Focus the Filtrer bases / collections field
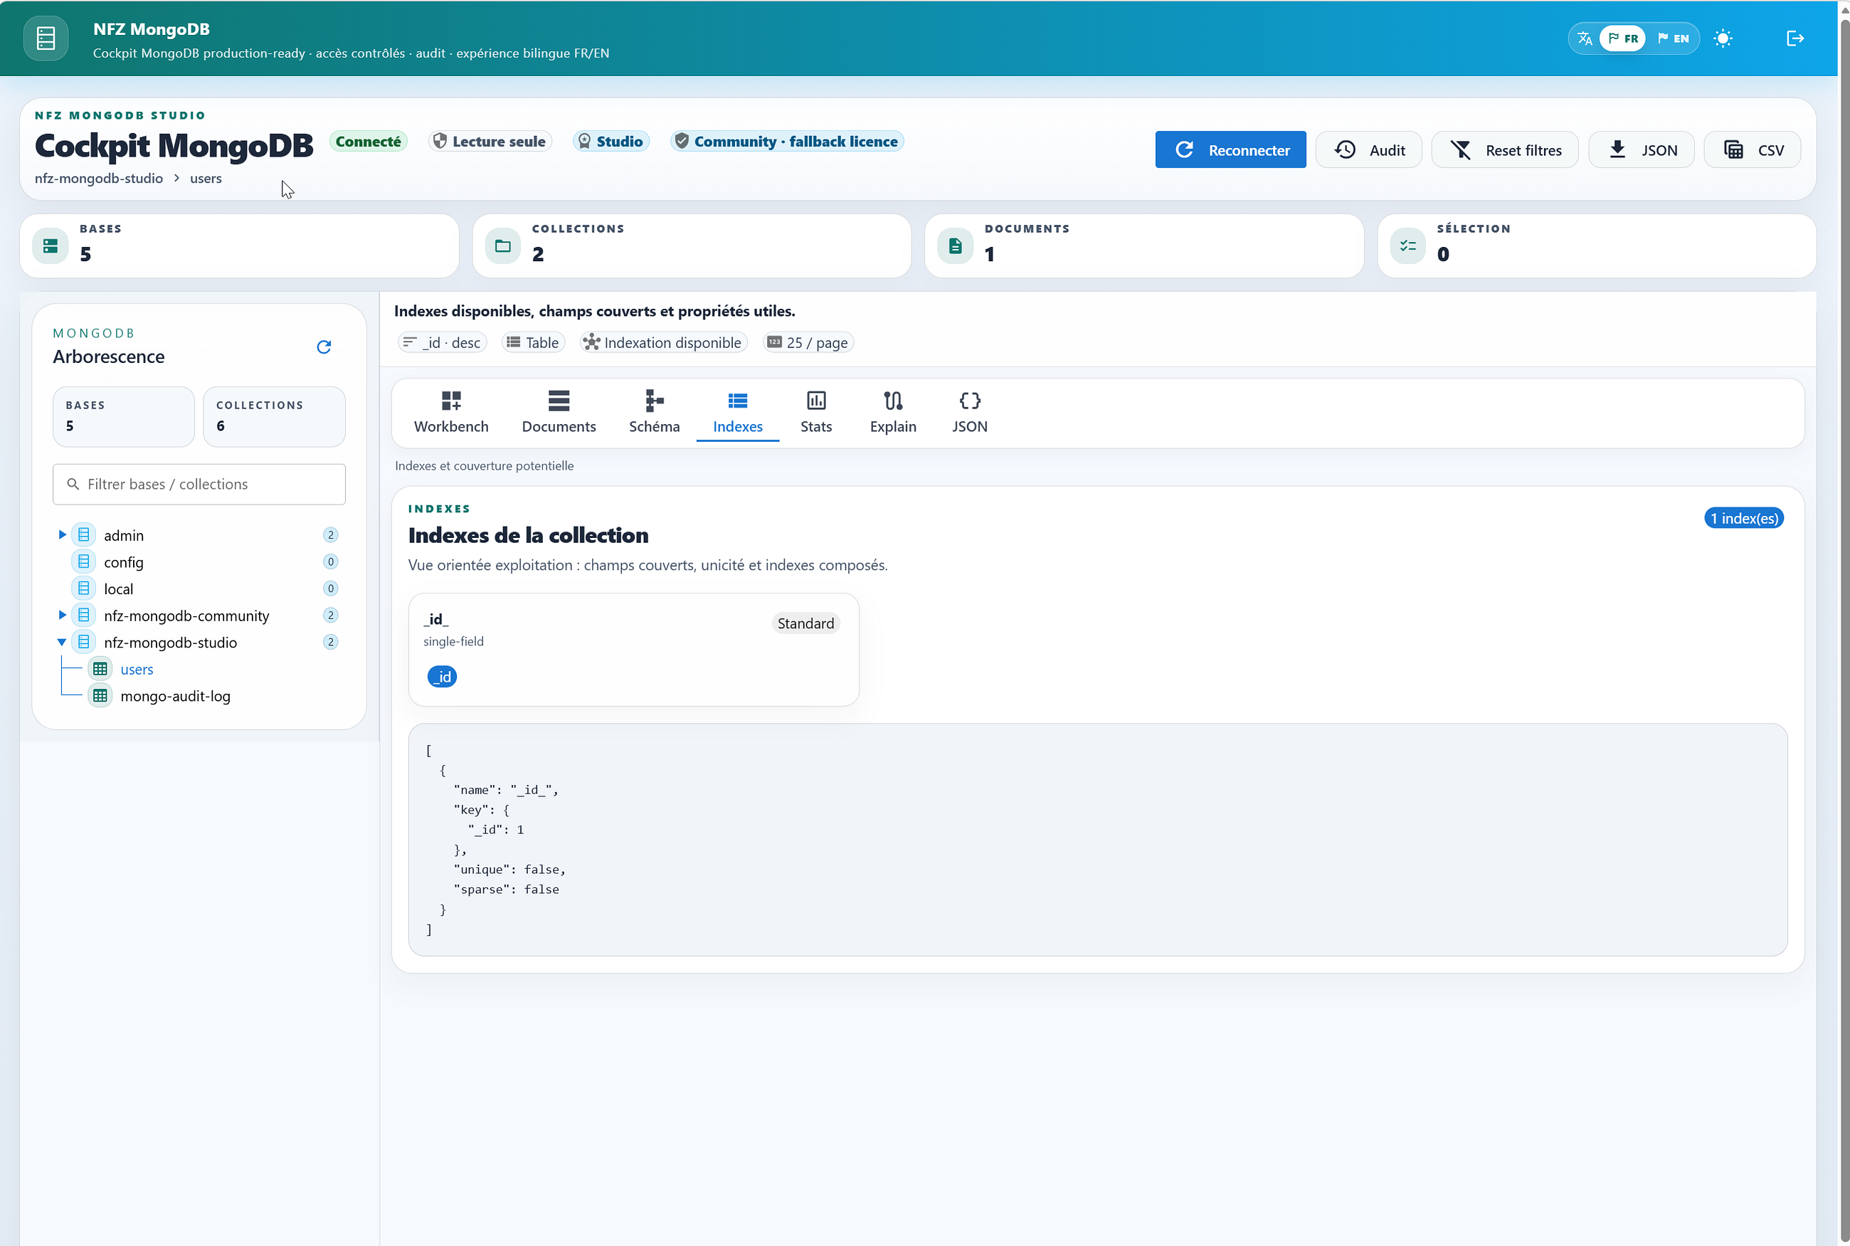The width and height of the screenshot is (1850, 1246). 199,484
